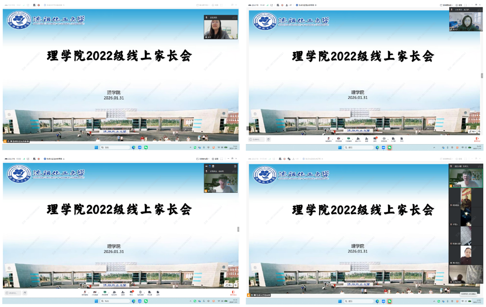This screenshot has width=486, height=307.
Task: Select Share Screen in bottom-left meeting toolbar
Action: (104, 293)
